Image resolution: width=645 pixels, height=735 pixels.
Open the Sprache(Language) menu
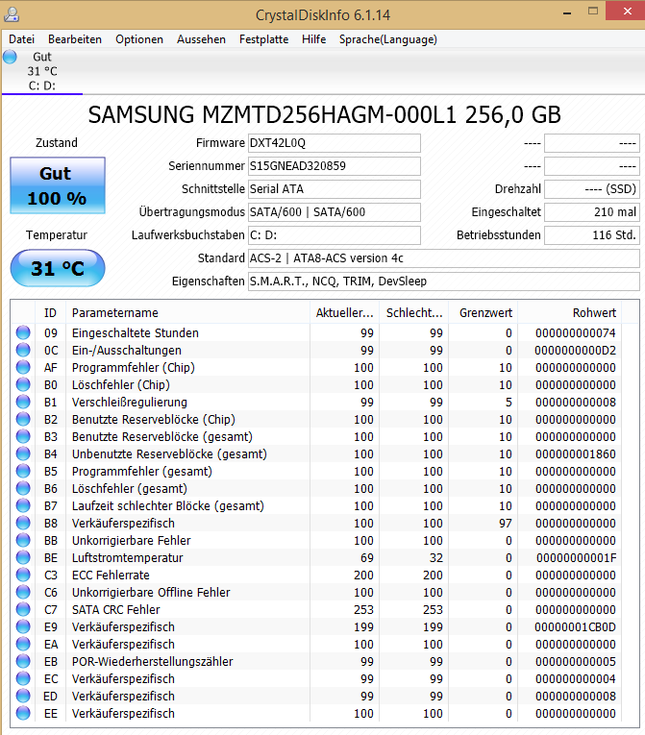(x=388, y=39)
